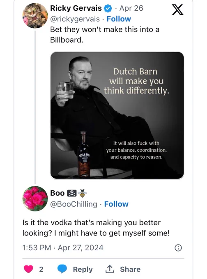Click the Share text label

[x=130, y=269]
